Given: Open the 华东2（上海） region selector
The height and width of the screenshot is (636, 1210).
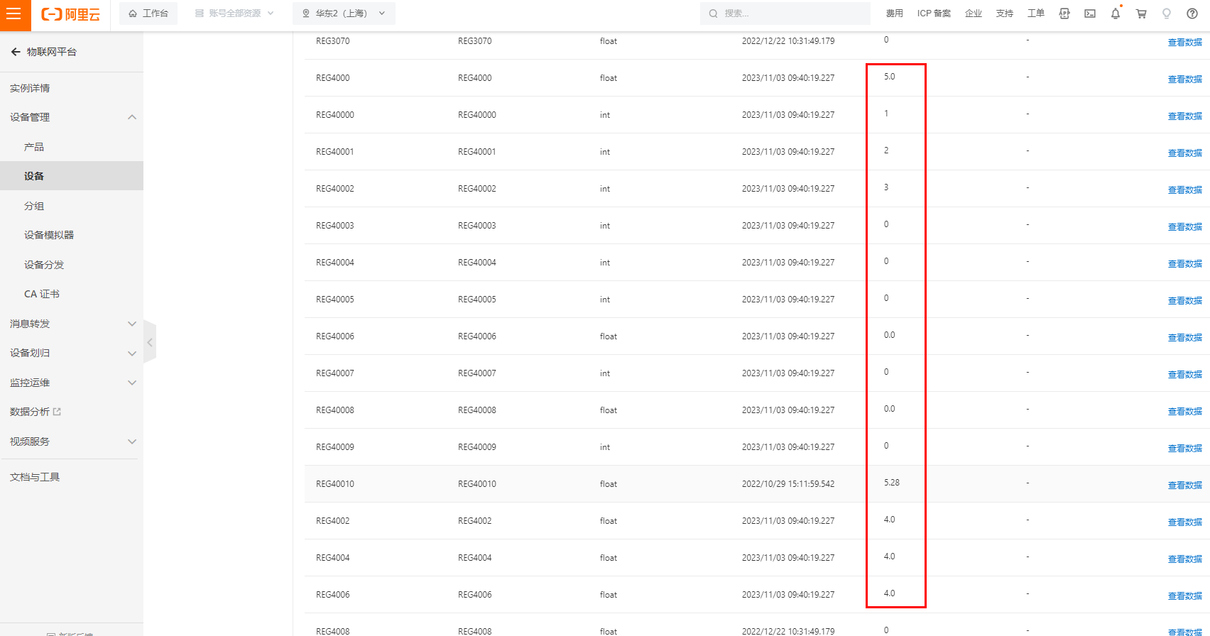Looking at the screenshot, I should click(344, 13).
